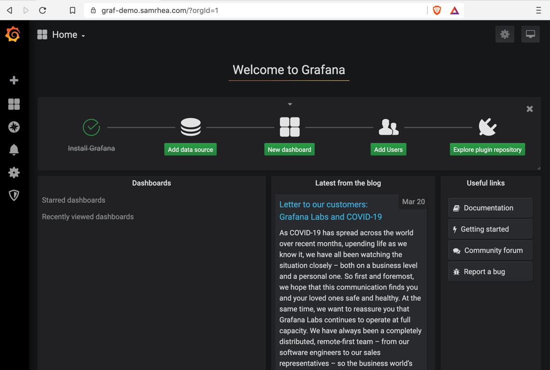The width and height of the screenshot is (550, 370).
Task: Open the Documentation link
Action: click(490, 208)
